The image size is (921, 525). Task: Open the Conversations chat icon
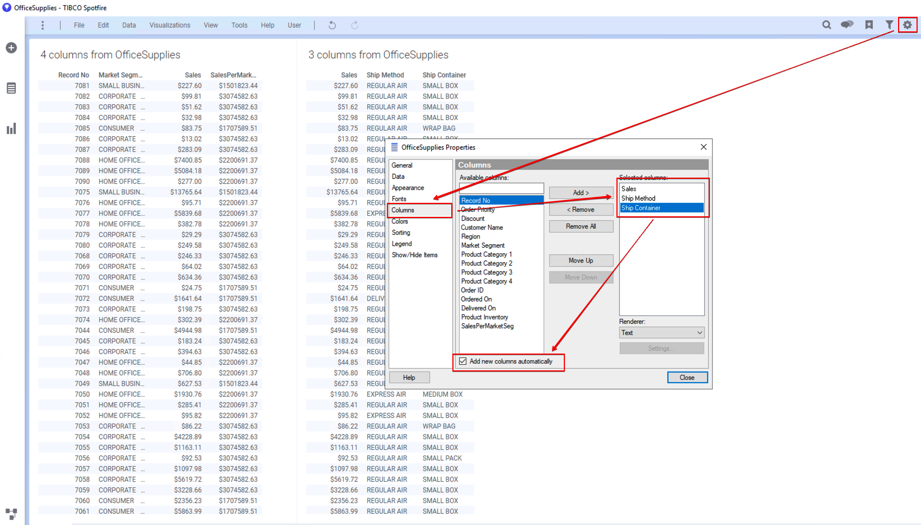(x=847, y=25)
